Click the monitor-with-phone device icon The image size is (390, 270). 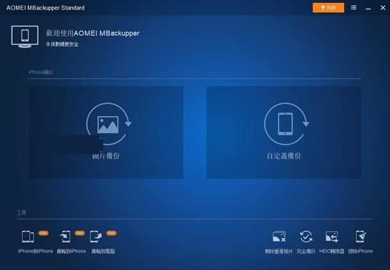tap(25, 36)
